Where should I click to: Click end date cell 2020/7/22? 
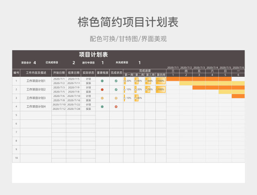click(73, 105)
